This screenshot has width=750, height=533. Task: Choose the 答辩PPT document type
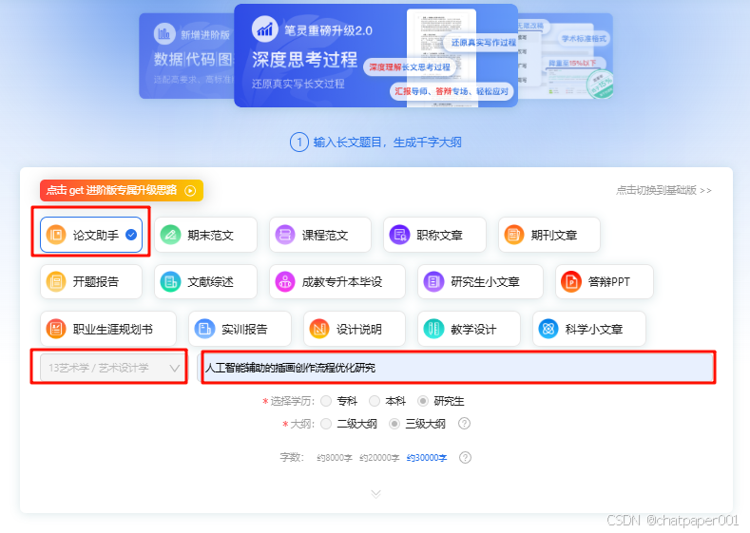(605, 281)
